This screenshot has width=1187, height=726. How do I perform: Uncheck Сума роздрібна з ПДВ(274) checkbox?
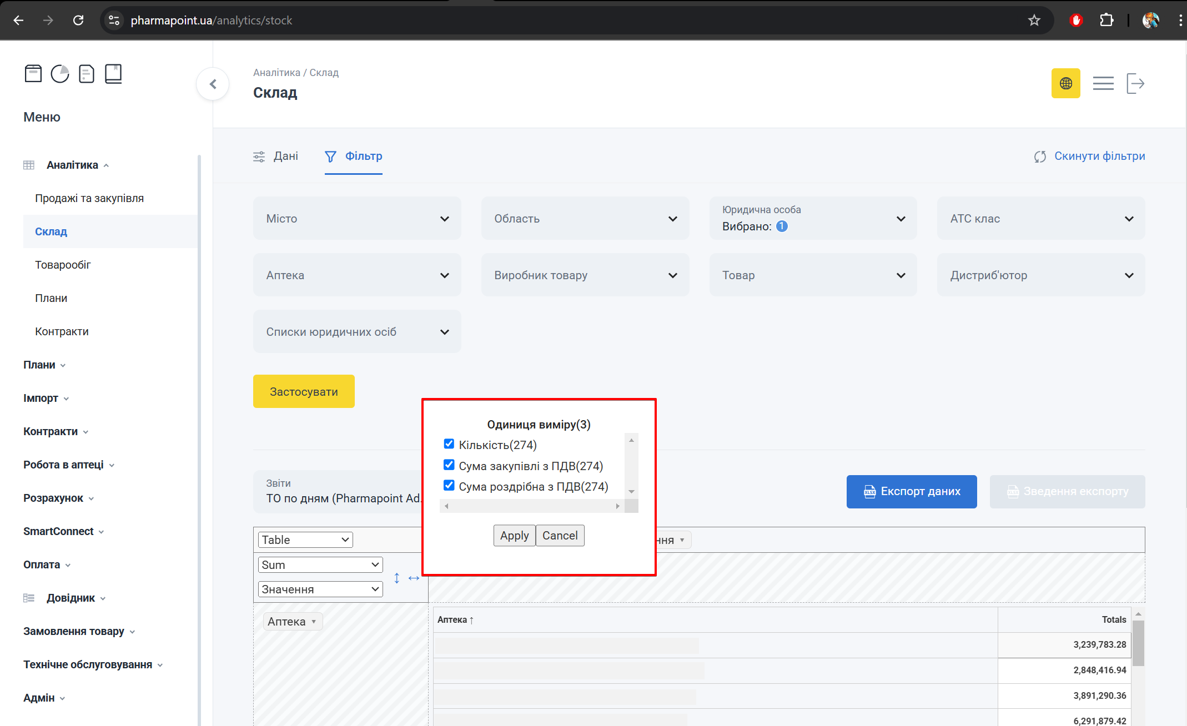point(449,486)
